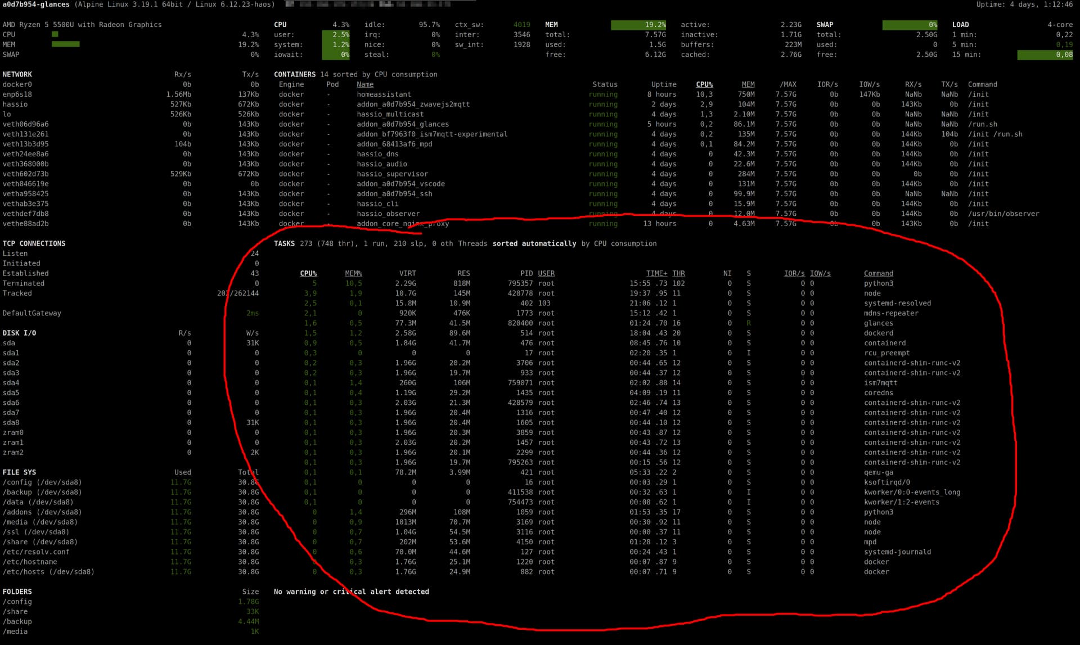Select the addon_a0d7b954_vscode container row

coord(400,184)
